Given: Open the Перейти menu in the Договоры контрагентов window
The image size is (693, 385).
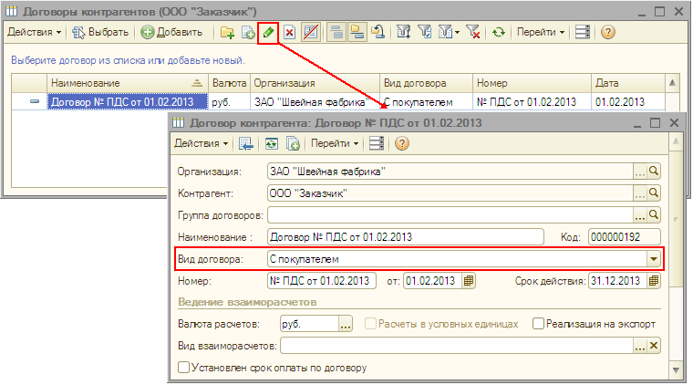Looking at the screenshot, I should tap(541, 32).
